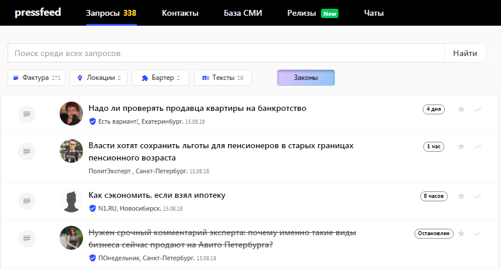Click the Найти search button
501x269 pixels.
tap(465, 53)
